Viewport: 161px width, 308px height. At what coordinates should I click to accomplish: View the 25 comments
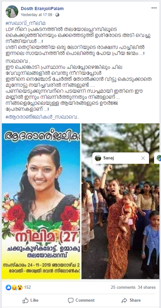[x=123, y=287]
